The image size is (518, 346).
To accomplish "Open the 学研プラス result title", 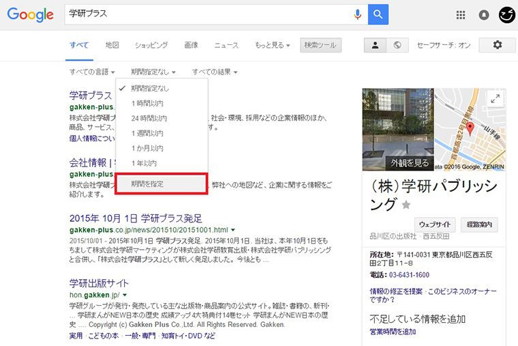I will (x=91, y=96).
